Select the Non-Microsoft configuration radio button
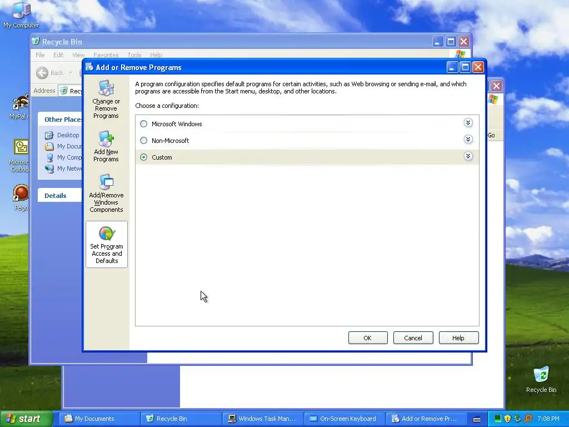569x427 pixels. click(144, 141)
